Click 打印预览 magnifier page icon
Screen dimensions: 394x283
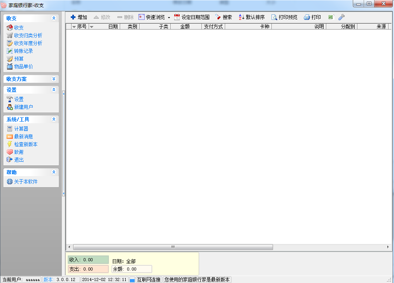tap(274, 17)
